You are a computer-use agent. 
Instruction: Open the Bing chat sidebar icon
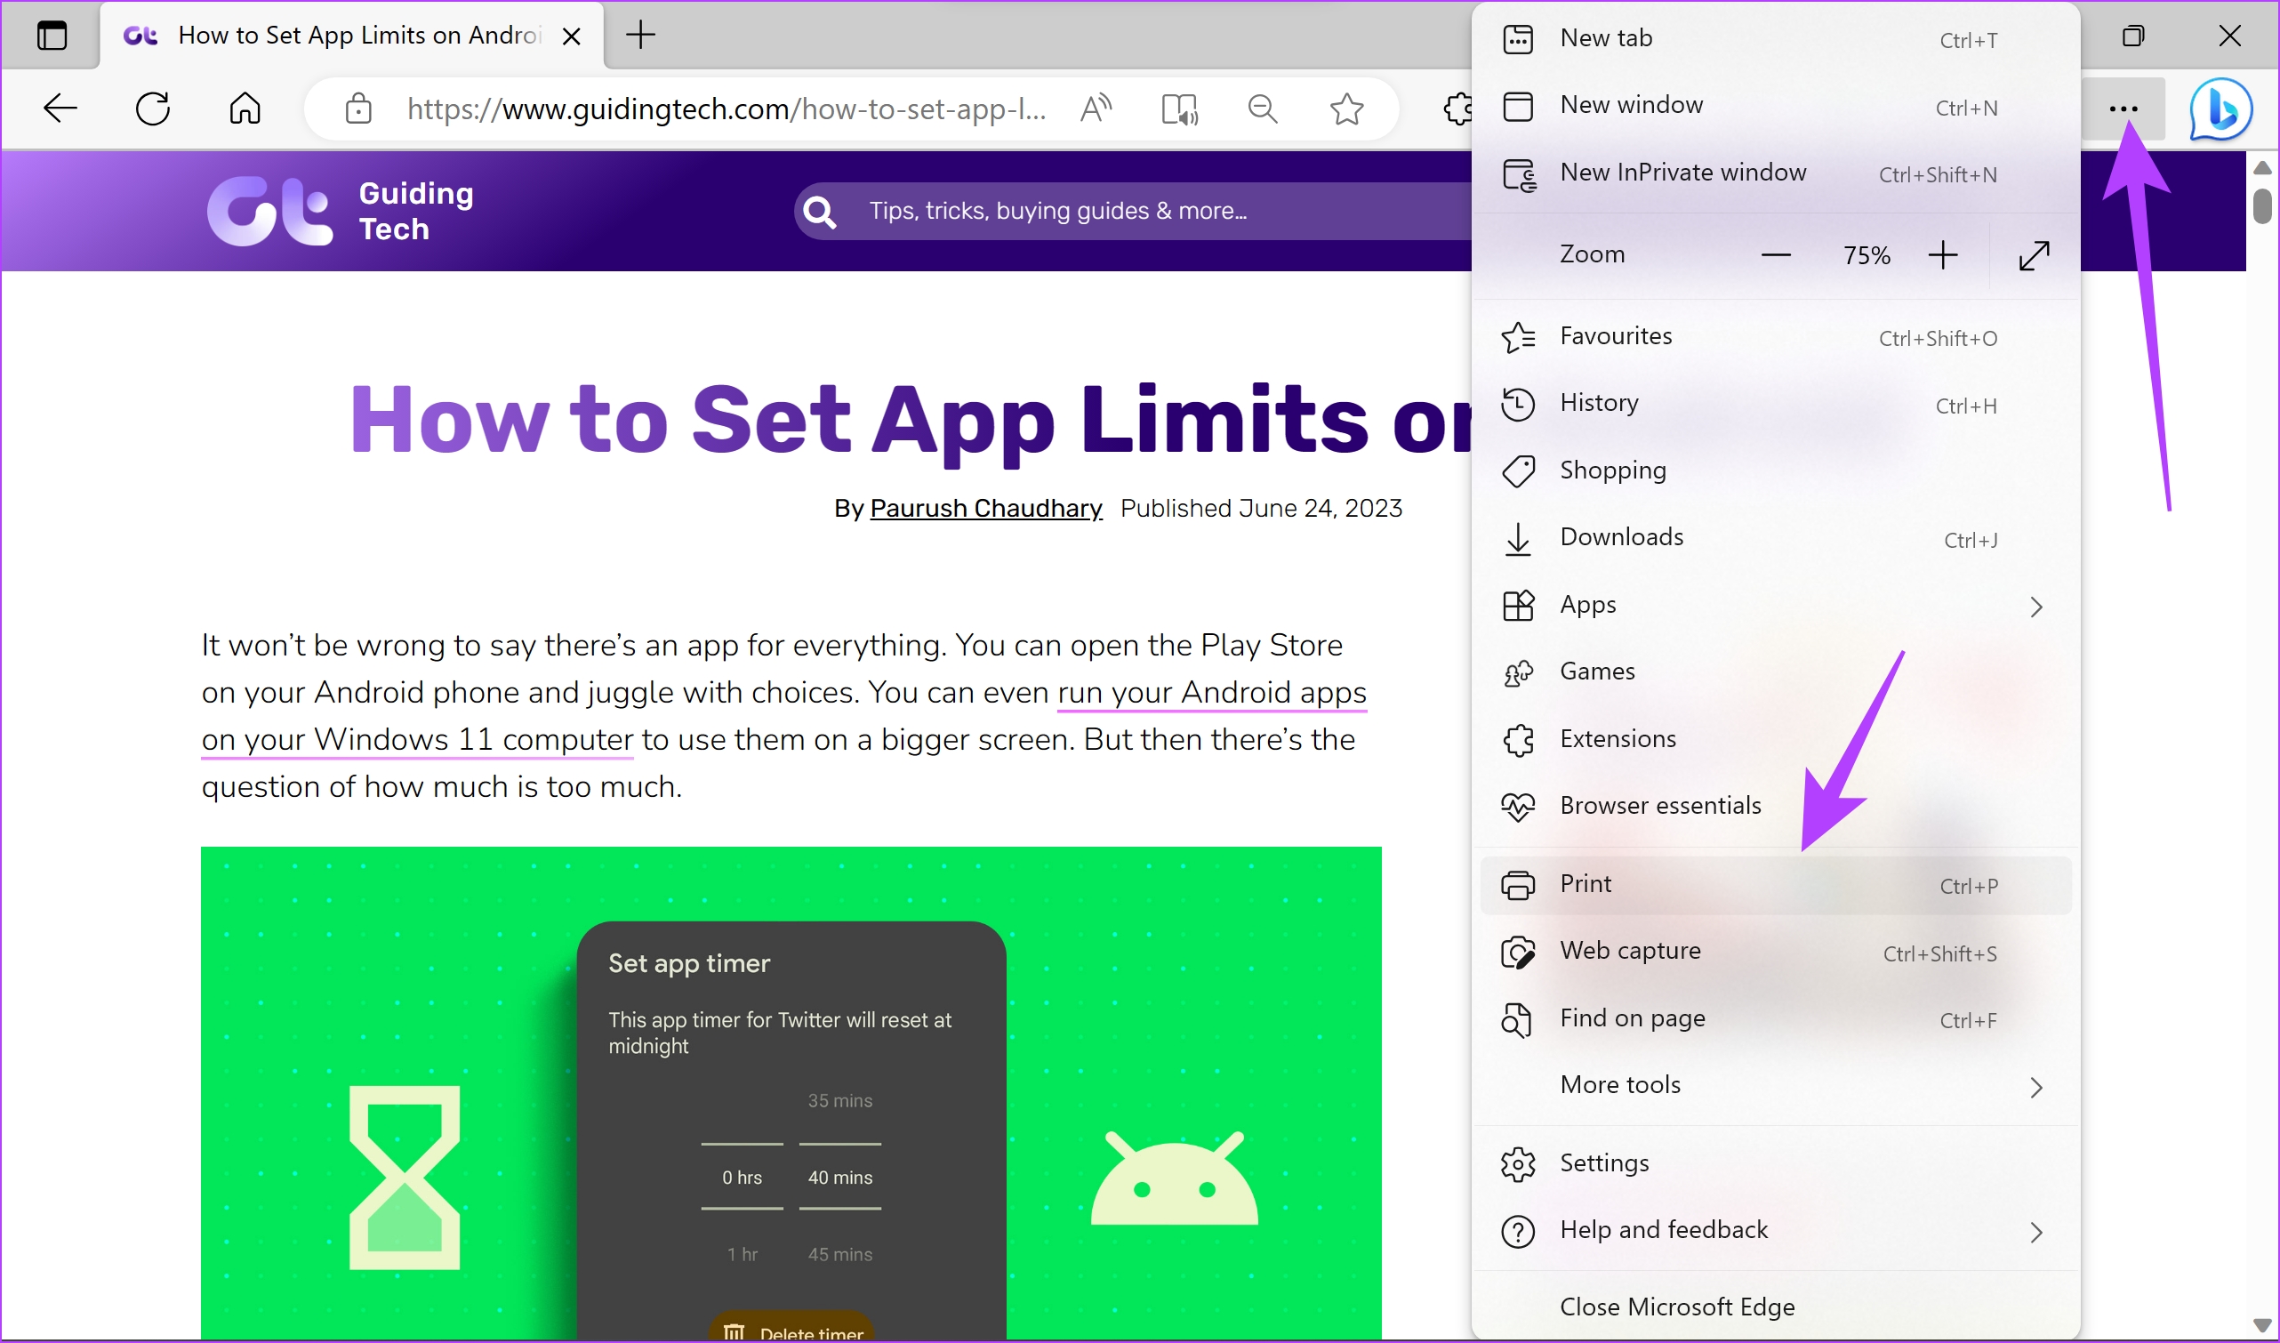2221,109
